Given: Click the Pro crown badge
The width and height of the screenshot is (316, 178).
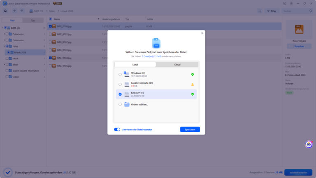Looking at the screenshot, I should [58, 3].
